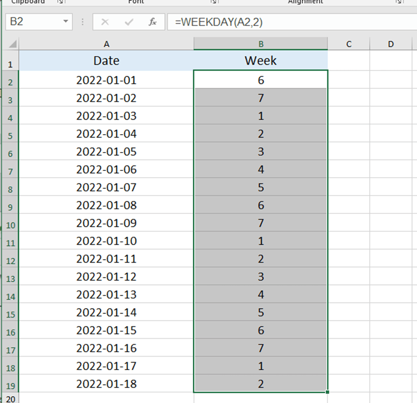Select row 1 header

(10, 61)
